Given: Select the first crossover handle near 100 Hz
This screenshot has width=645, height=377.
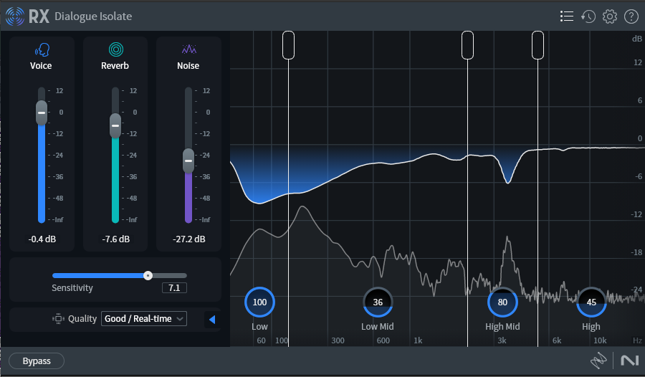Looking at the screenshot, I should coord(288,44).
